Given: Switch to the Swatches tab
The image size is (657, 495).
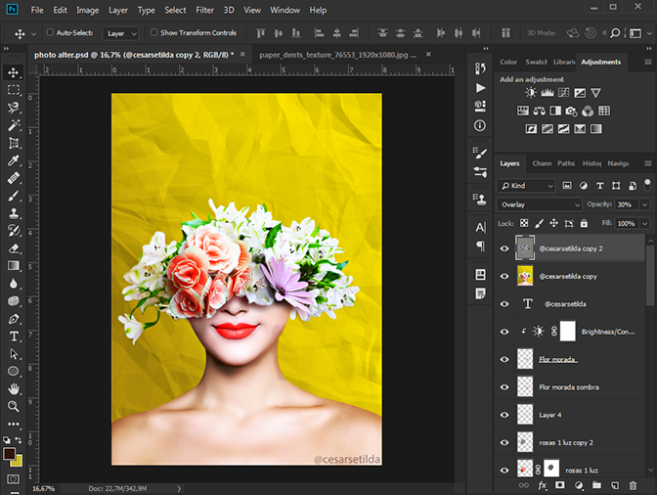Looking at the screenshot, I should pyautogui.click(x=536, y=62).
